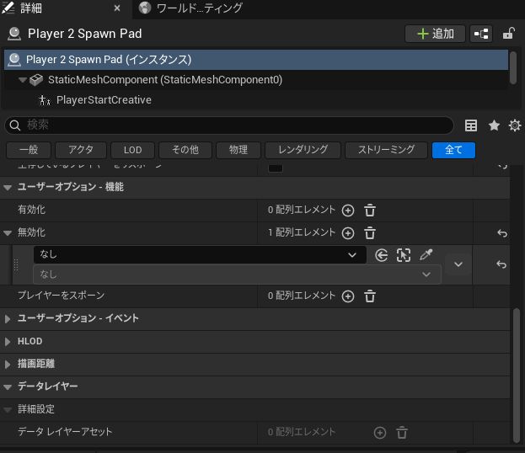This screenshot has width=525, height=453.
Task: Add an element to 無効化 array
Action: 348,233
